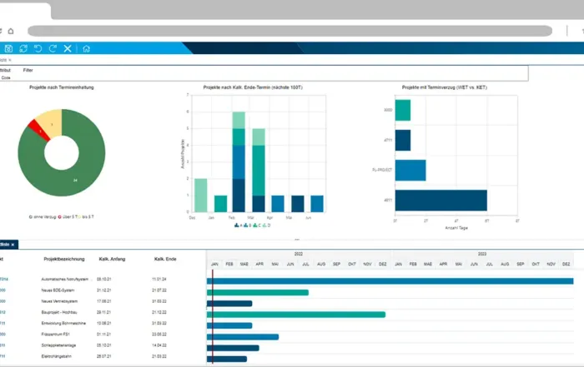
Task: Toggle series D in the bar chart legend
Action: [266, 226]
